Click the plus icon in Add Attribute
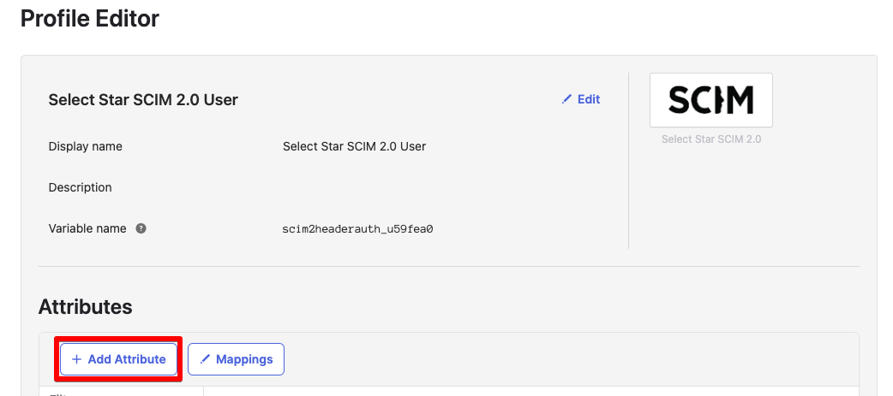Screen dimensions: 893x396 pos(76,359)
